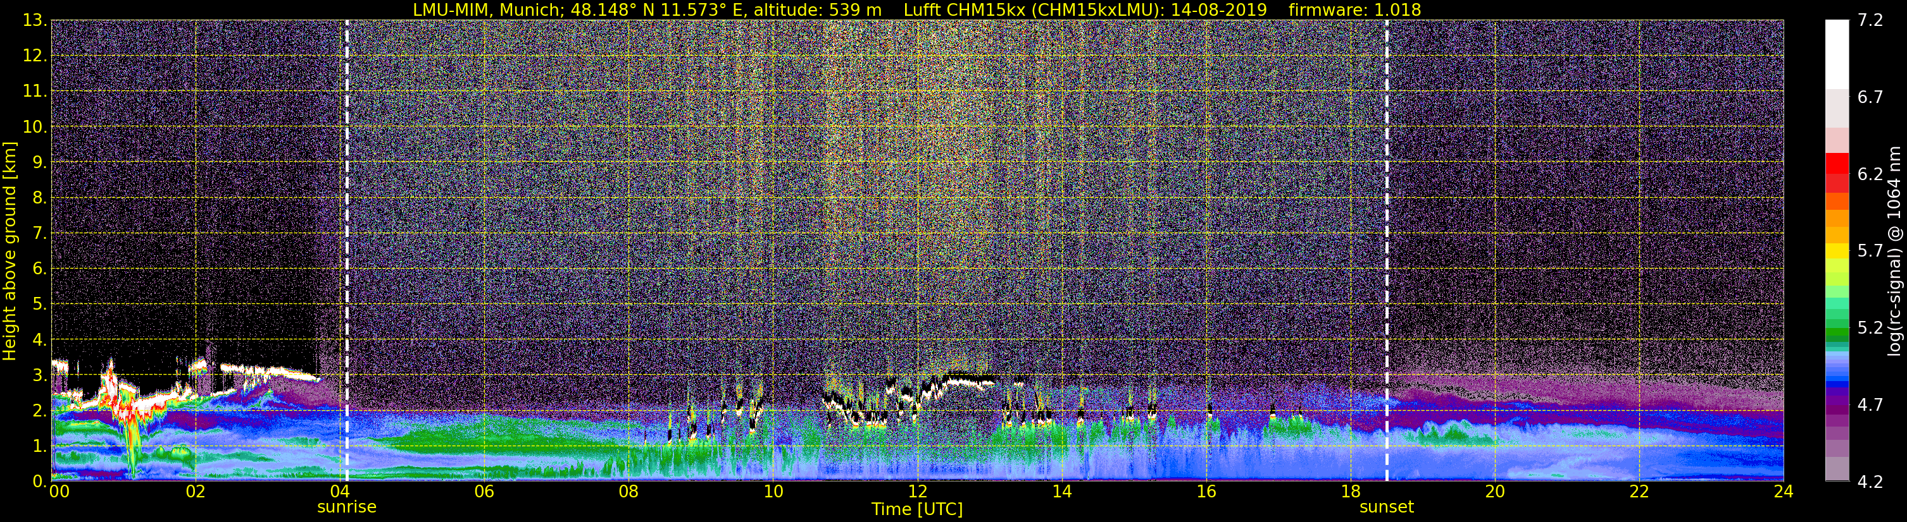Click the '10' time axis tick label
Screen dimensions: 1907x522
[773, 492]
